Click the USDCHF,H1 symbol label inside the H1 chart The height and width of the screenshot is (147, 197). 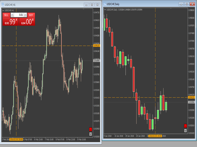(x=9, y=10)
